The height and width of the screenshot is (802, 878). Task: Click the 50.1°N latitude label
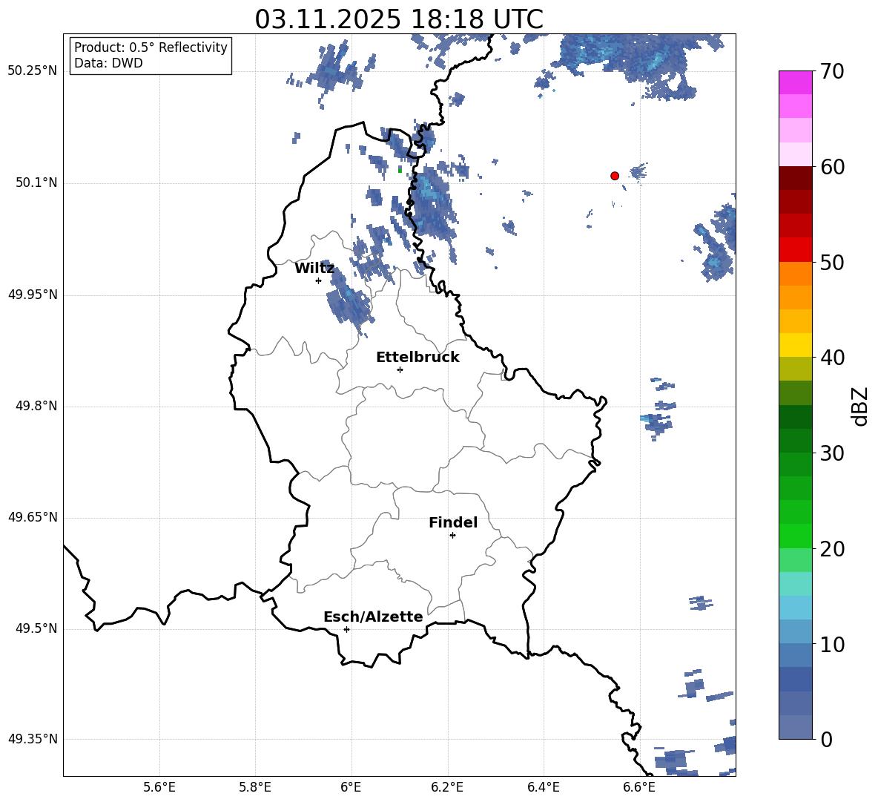[x=36, y=183]
